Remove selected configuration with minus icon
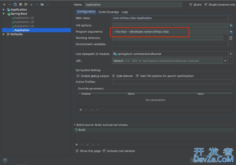The image size is (236, 165). point(10,5)
